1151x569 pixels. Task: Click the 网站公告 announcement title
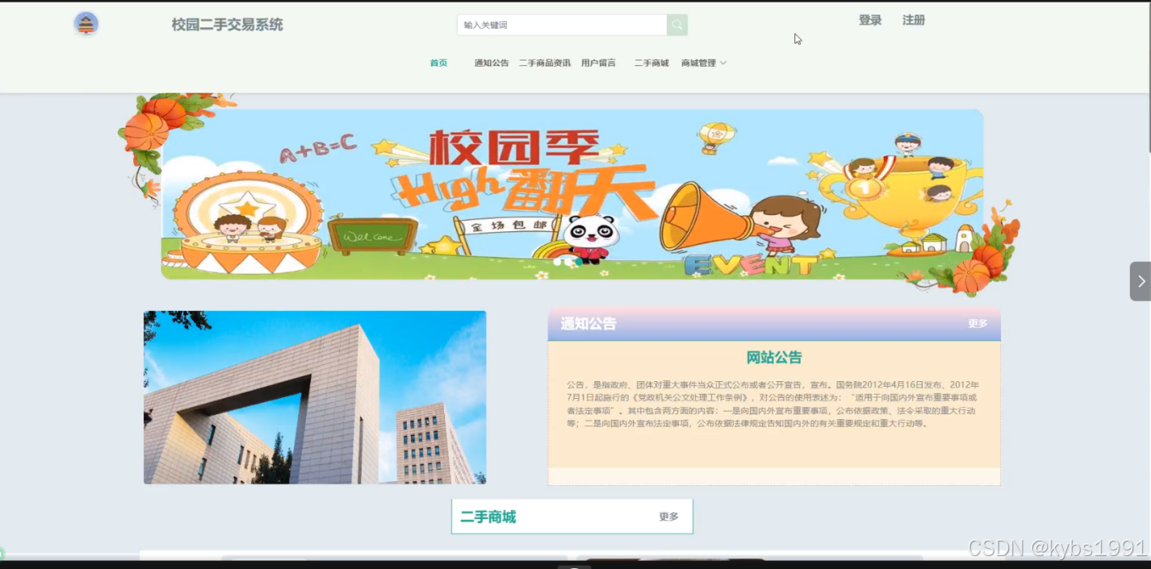click(x=774, y=358)
